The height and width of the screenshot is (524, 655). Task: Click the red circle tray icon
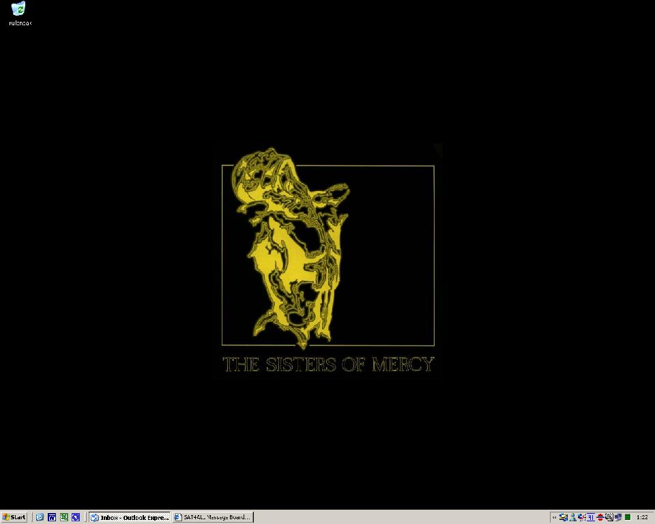(x=600, y=517)
